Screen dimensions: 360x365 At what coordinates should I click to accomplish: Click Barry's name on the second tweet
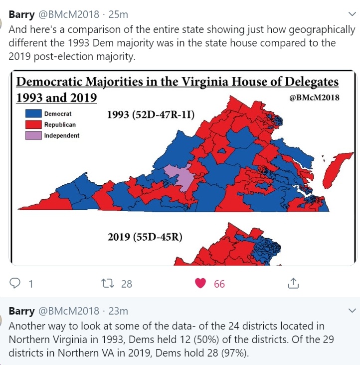21,311
